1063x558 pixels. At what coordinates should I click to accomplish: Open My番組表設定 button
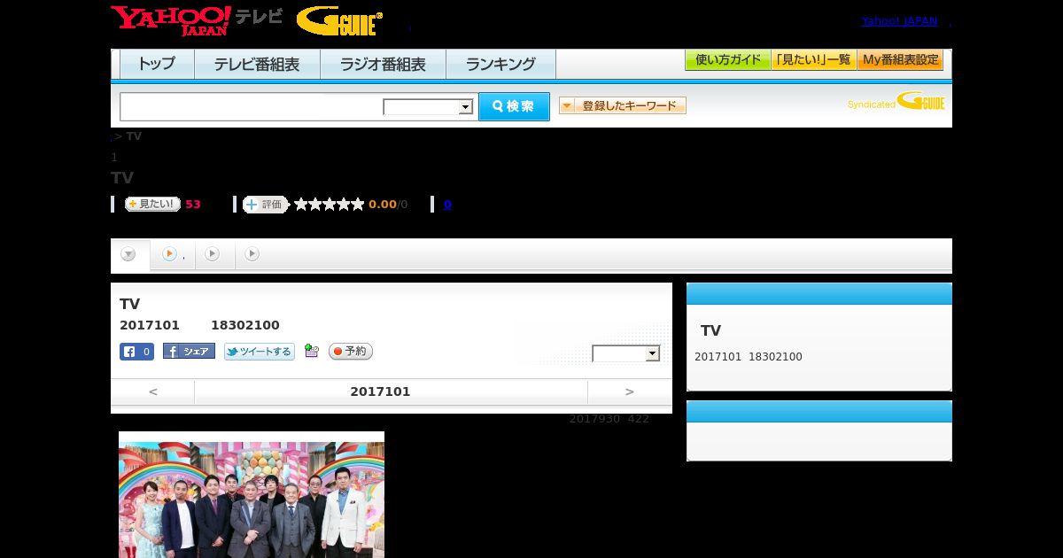(900, 60)
